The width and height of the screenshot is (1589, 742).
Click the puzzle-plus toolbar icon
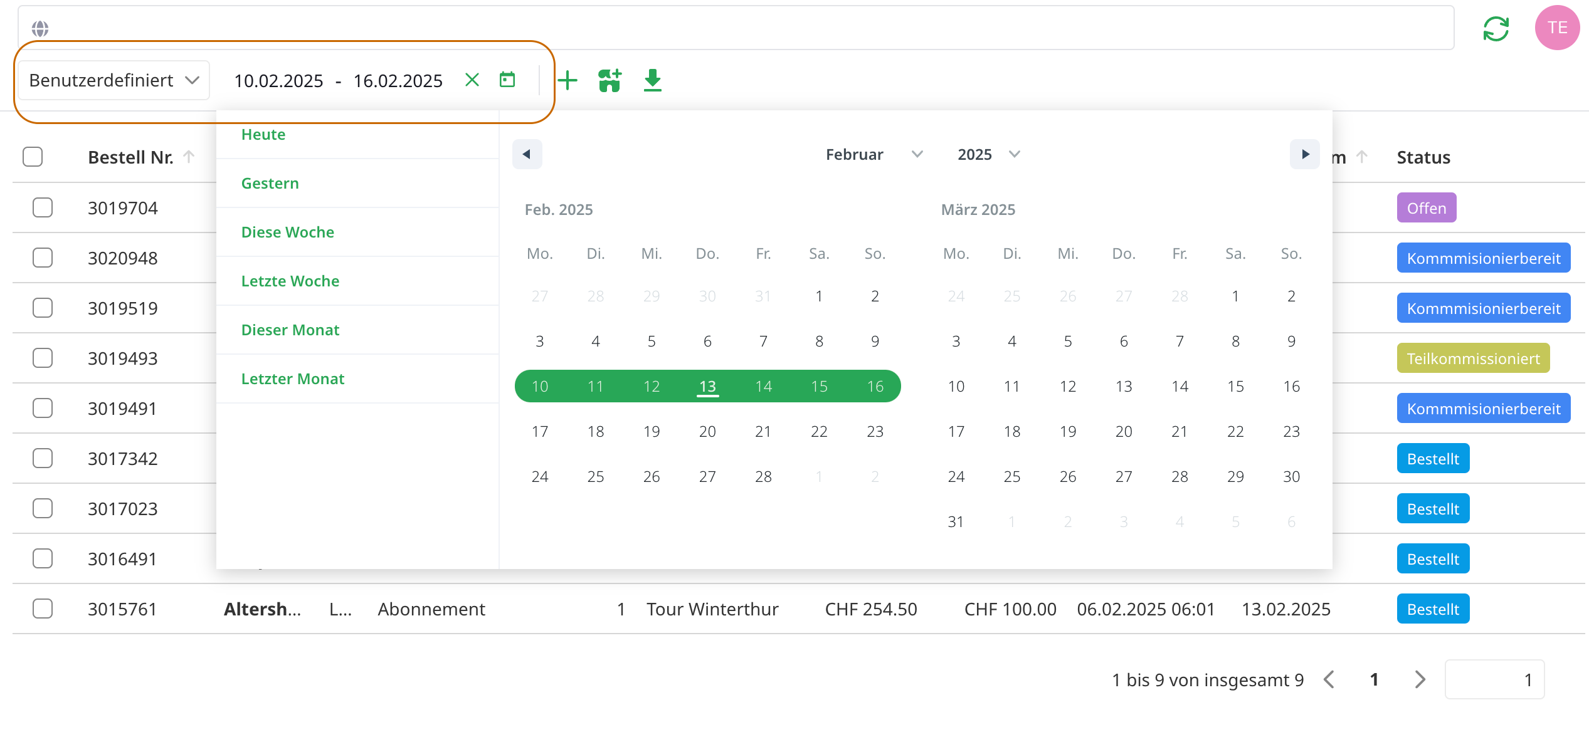pyautogui.click(x=610, y=80)
